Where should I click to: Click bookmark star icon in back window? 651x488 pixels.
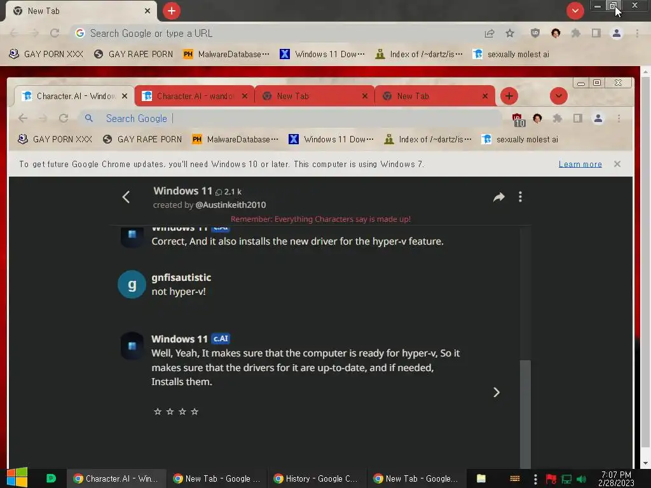[510, 33]
